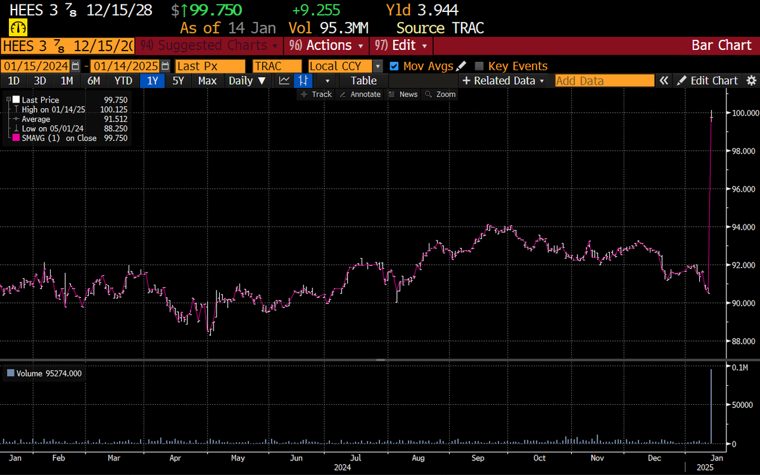The image size is (760, 475).
Task: Click the panel divider handle above volume
Action: click(x=380, y=360)
